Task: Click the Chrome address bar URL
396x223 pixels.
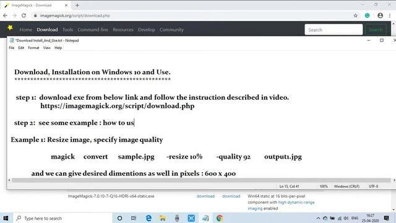Action: click(75, 15)
